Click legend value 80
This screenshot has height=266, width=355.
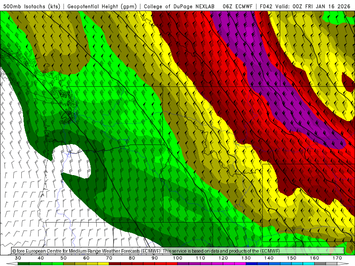tap(132, 258)
